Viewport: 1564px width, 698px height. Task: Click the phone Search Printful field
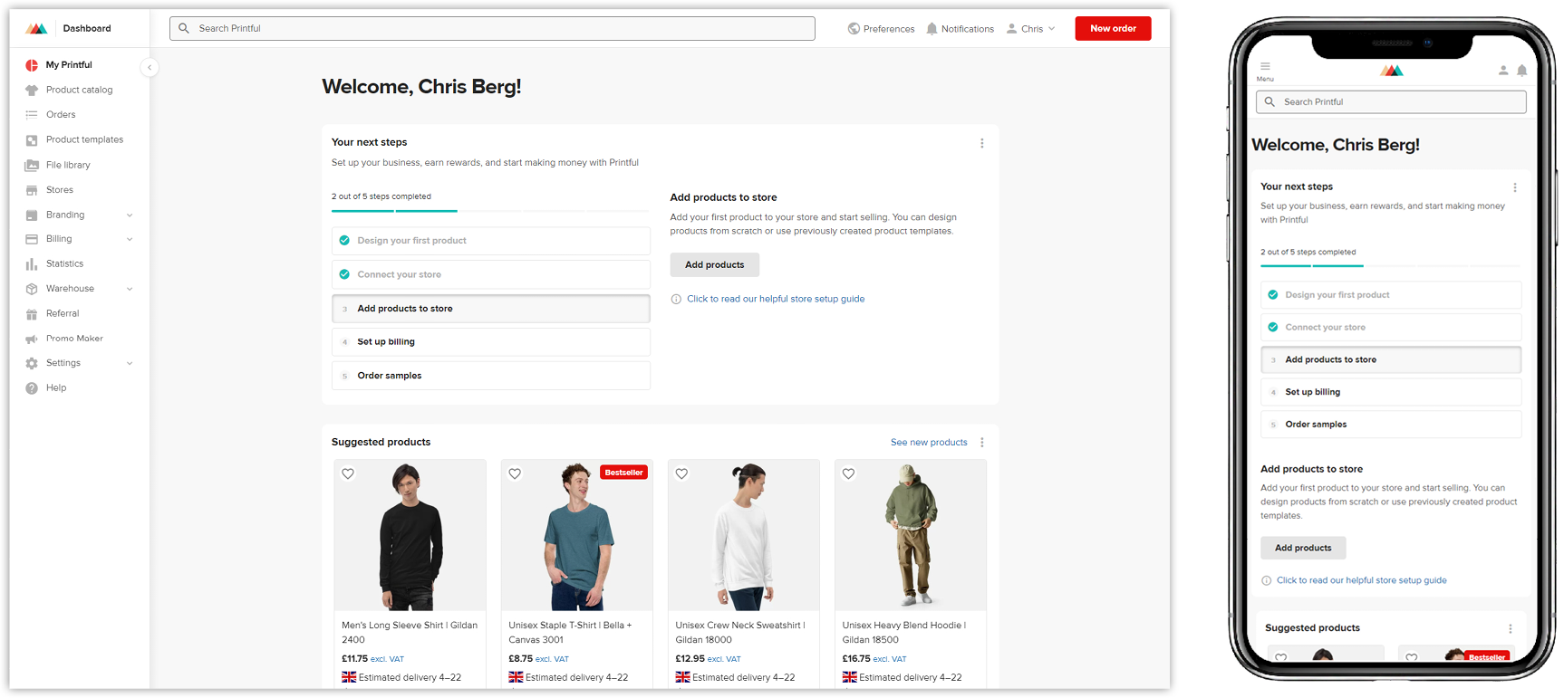tap(1391, 102)
